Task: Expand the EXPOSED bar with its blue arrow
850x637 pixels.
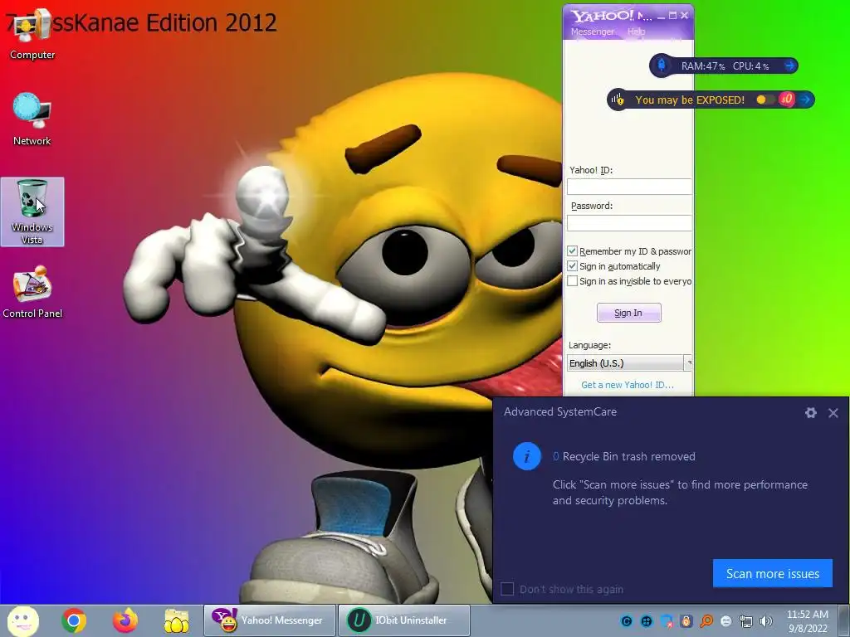Action: point(805,100)
